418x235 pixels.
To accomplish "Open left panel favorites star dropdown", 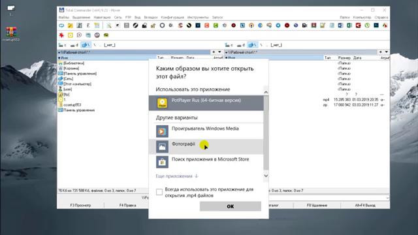I will (214, 52).
